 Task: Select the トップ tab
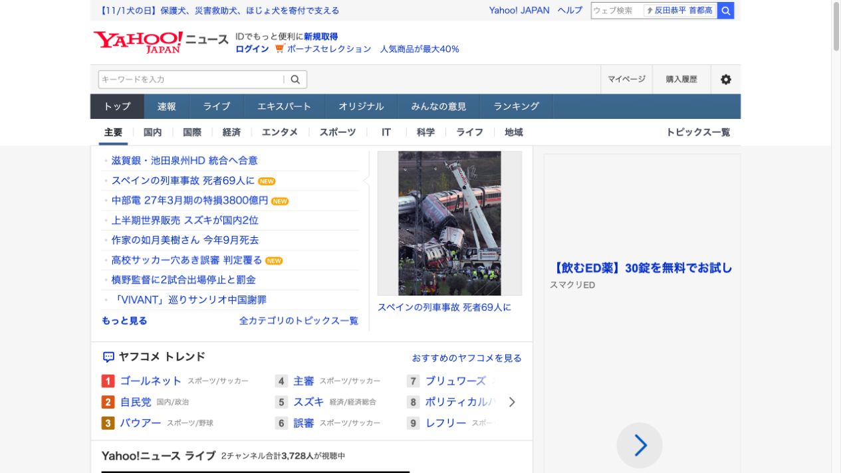pos(117,106)
